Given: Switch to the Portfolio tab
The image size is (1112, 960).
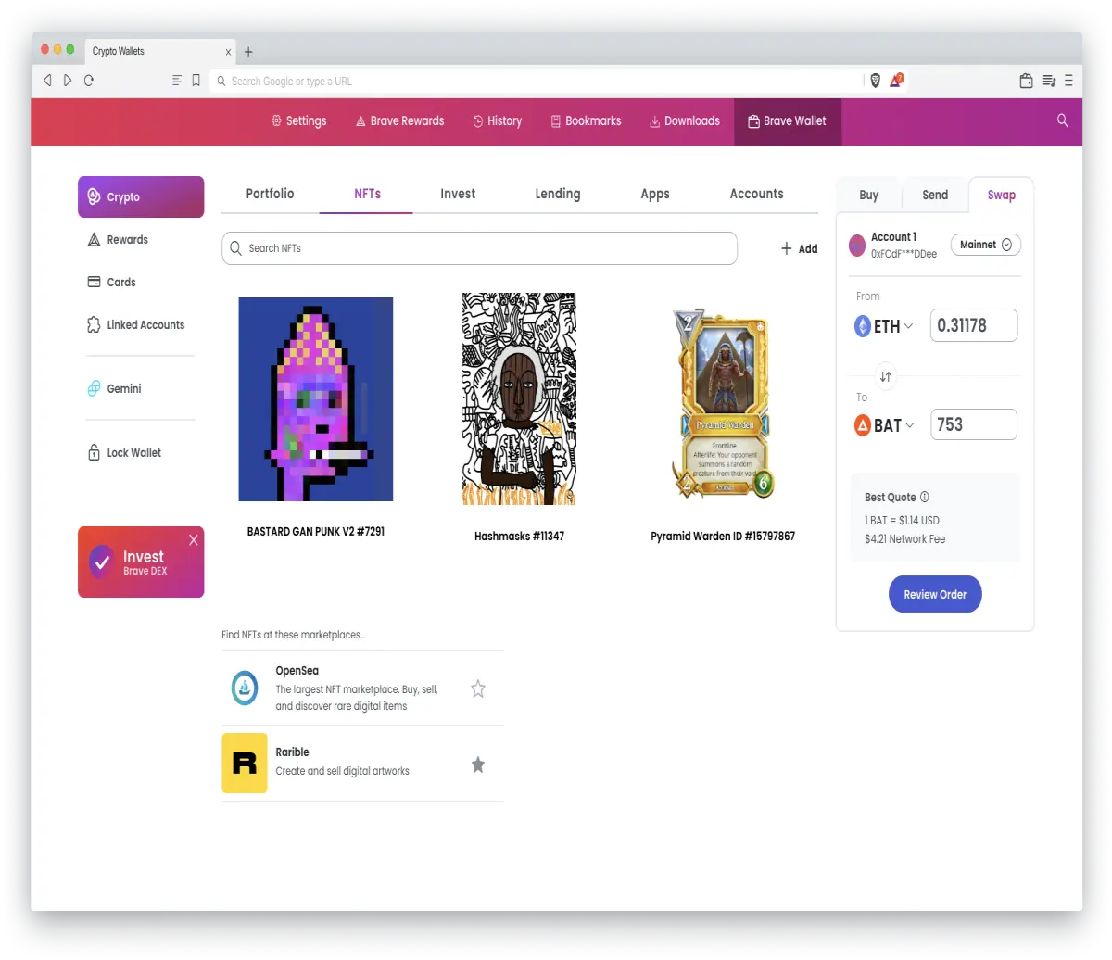Looking at the screenshot, I should [x=270, y=194].
